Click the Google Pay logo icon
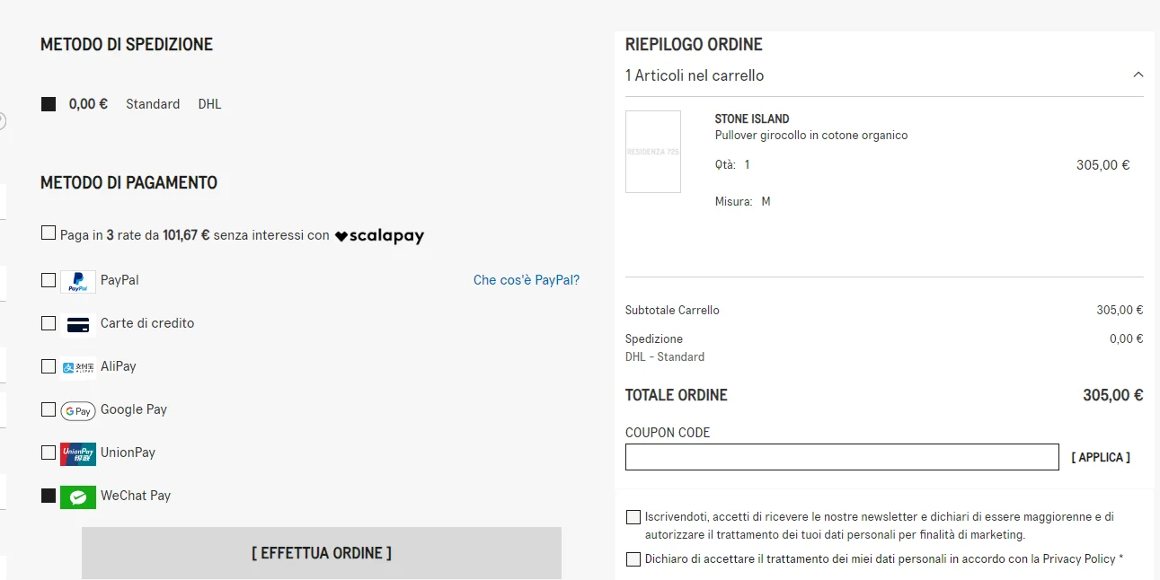The width and height of the screenshot is (1160, 580). point(78,410)
